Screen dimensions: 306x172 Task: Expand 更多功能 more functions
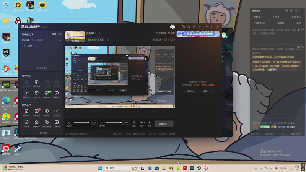(42, 133)
